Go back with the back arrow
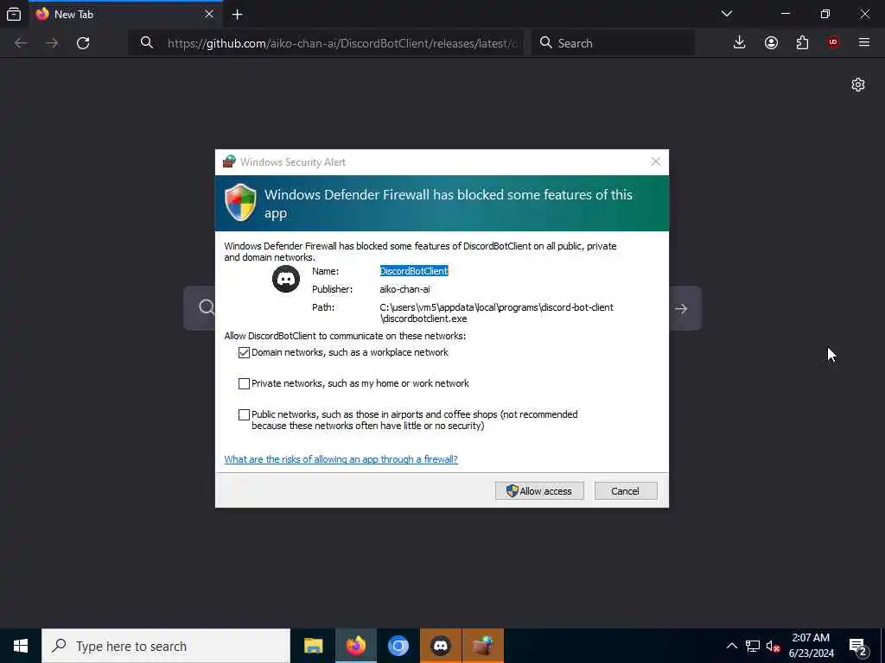 pos(21,43)
